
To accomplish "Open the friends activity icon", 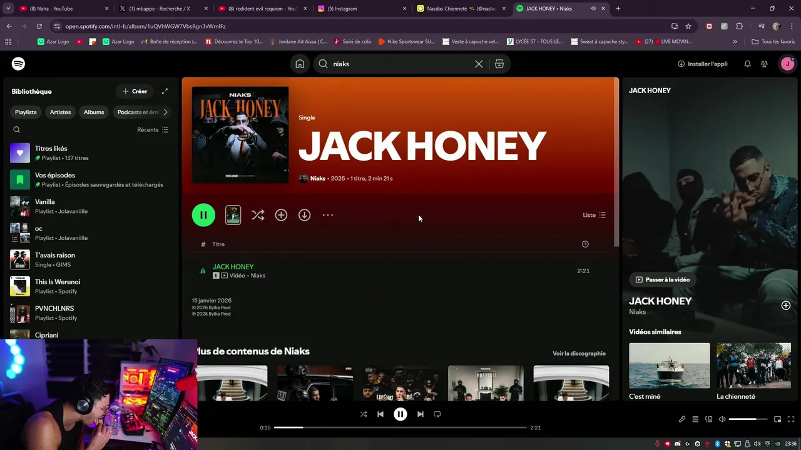I will [x=764, y=64].
